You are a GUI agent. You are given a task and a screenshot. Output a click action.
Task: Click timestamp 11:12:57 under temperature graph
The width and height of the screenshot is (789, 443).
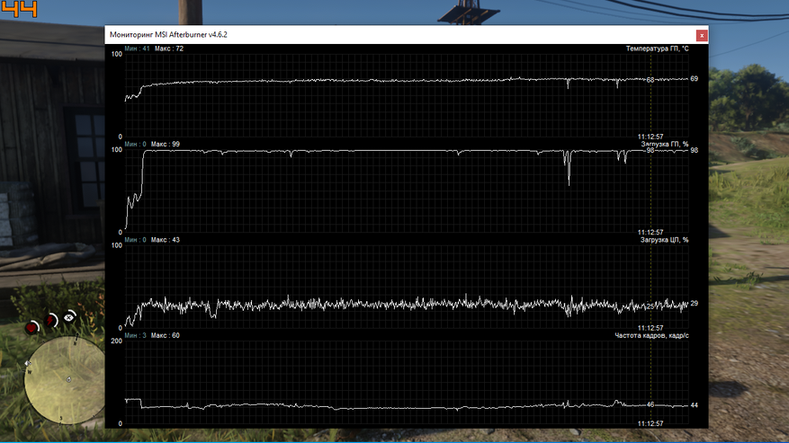tap(650, 137)
